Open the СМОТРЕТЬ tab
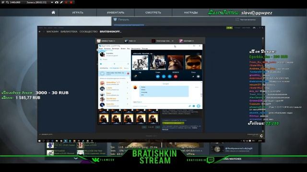 (x=153, y=12)
